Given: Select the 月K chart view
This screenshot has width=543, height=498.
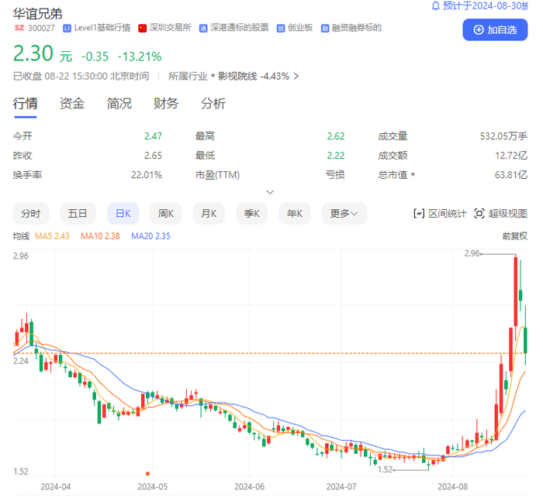Looking at the screenshot, I should coord(209,214).
